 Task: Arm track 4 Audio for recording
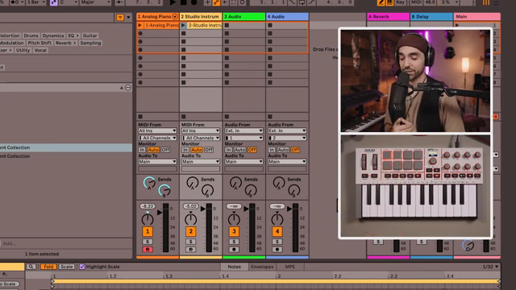[277, 249]
